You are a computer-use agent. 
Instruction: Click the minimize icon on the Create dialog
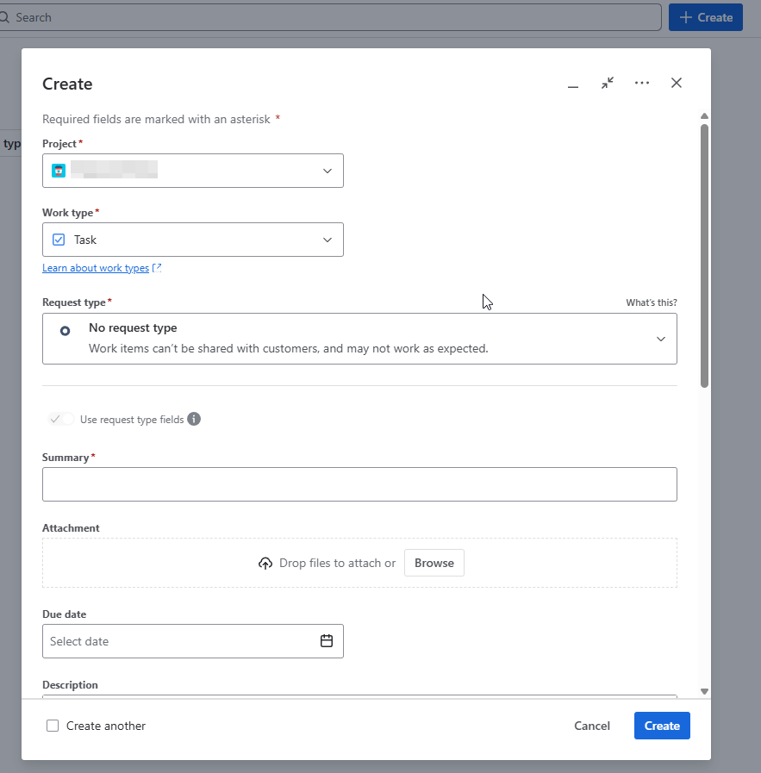click(573, 84)
